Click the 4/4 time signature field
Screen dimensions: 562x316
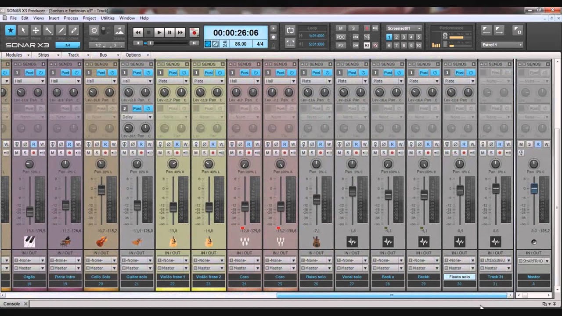260,44
